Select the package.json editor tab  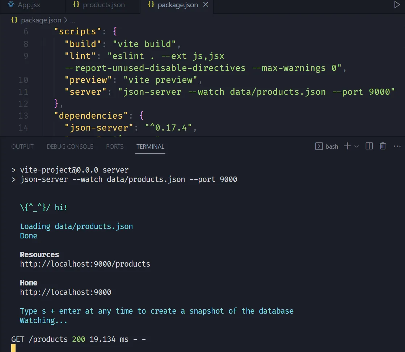click(177, 5)
